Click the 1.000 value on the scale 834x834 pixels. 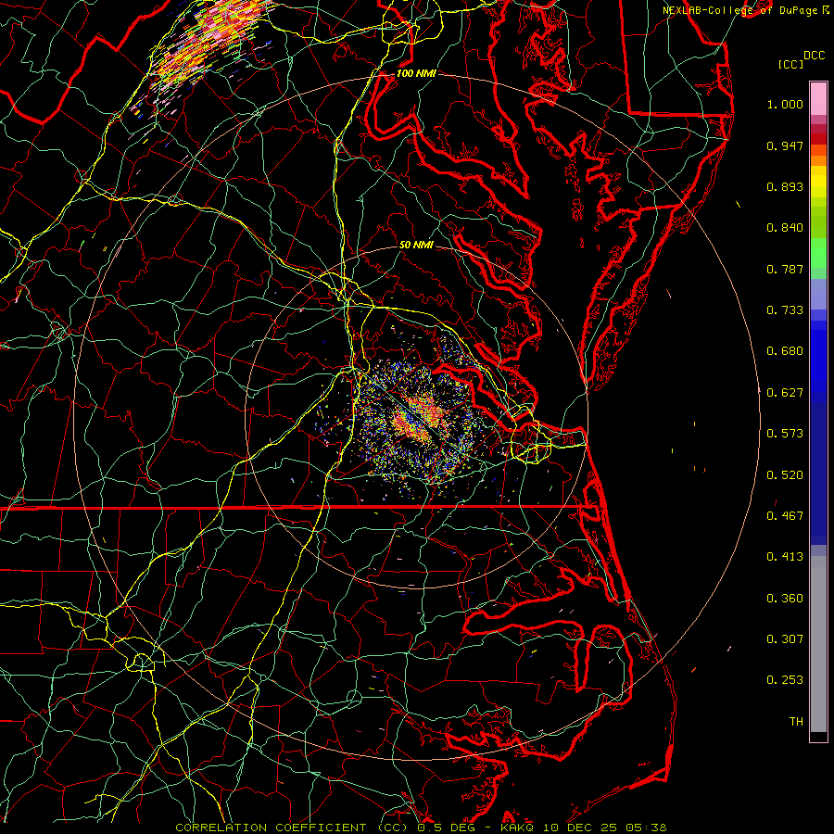click(x=785, y=104)
